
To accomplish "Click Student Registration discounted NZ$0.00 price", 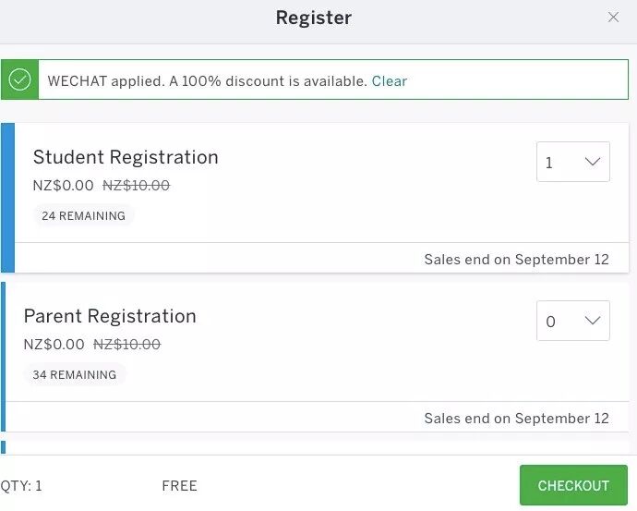I will pyautogui.click(x=64, y=186).
